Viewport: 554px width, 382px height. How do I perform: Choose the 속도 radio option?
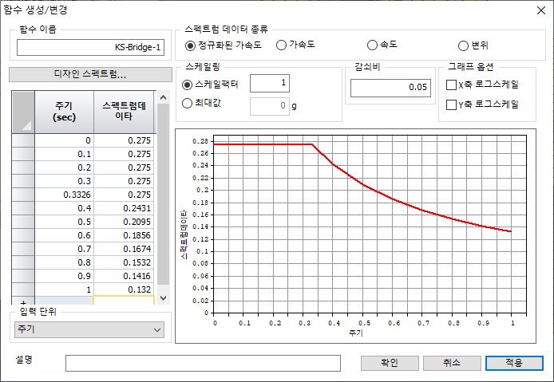372,45
